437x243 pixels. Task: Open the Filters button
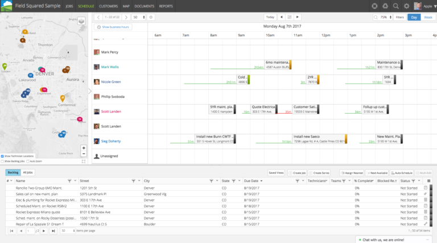tap(399, 17)
